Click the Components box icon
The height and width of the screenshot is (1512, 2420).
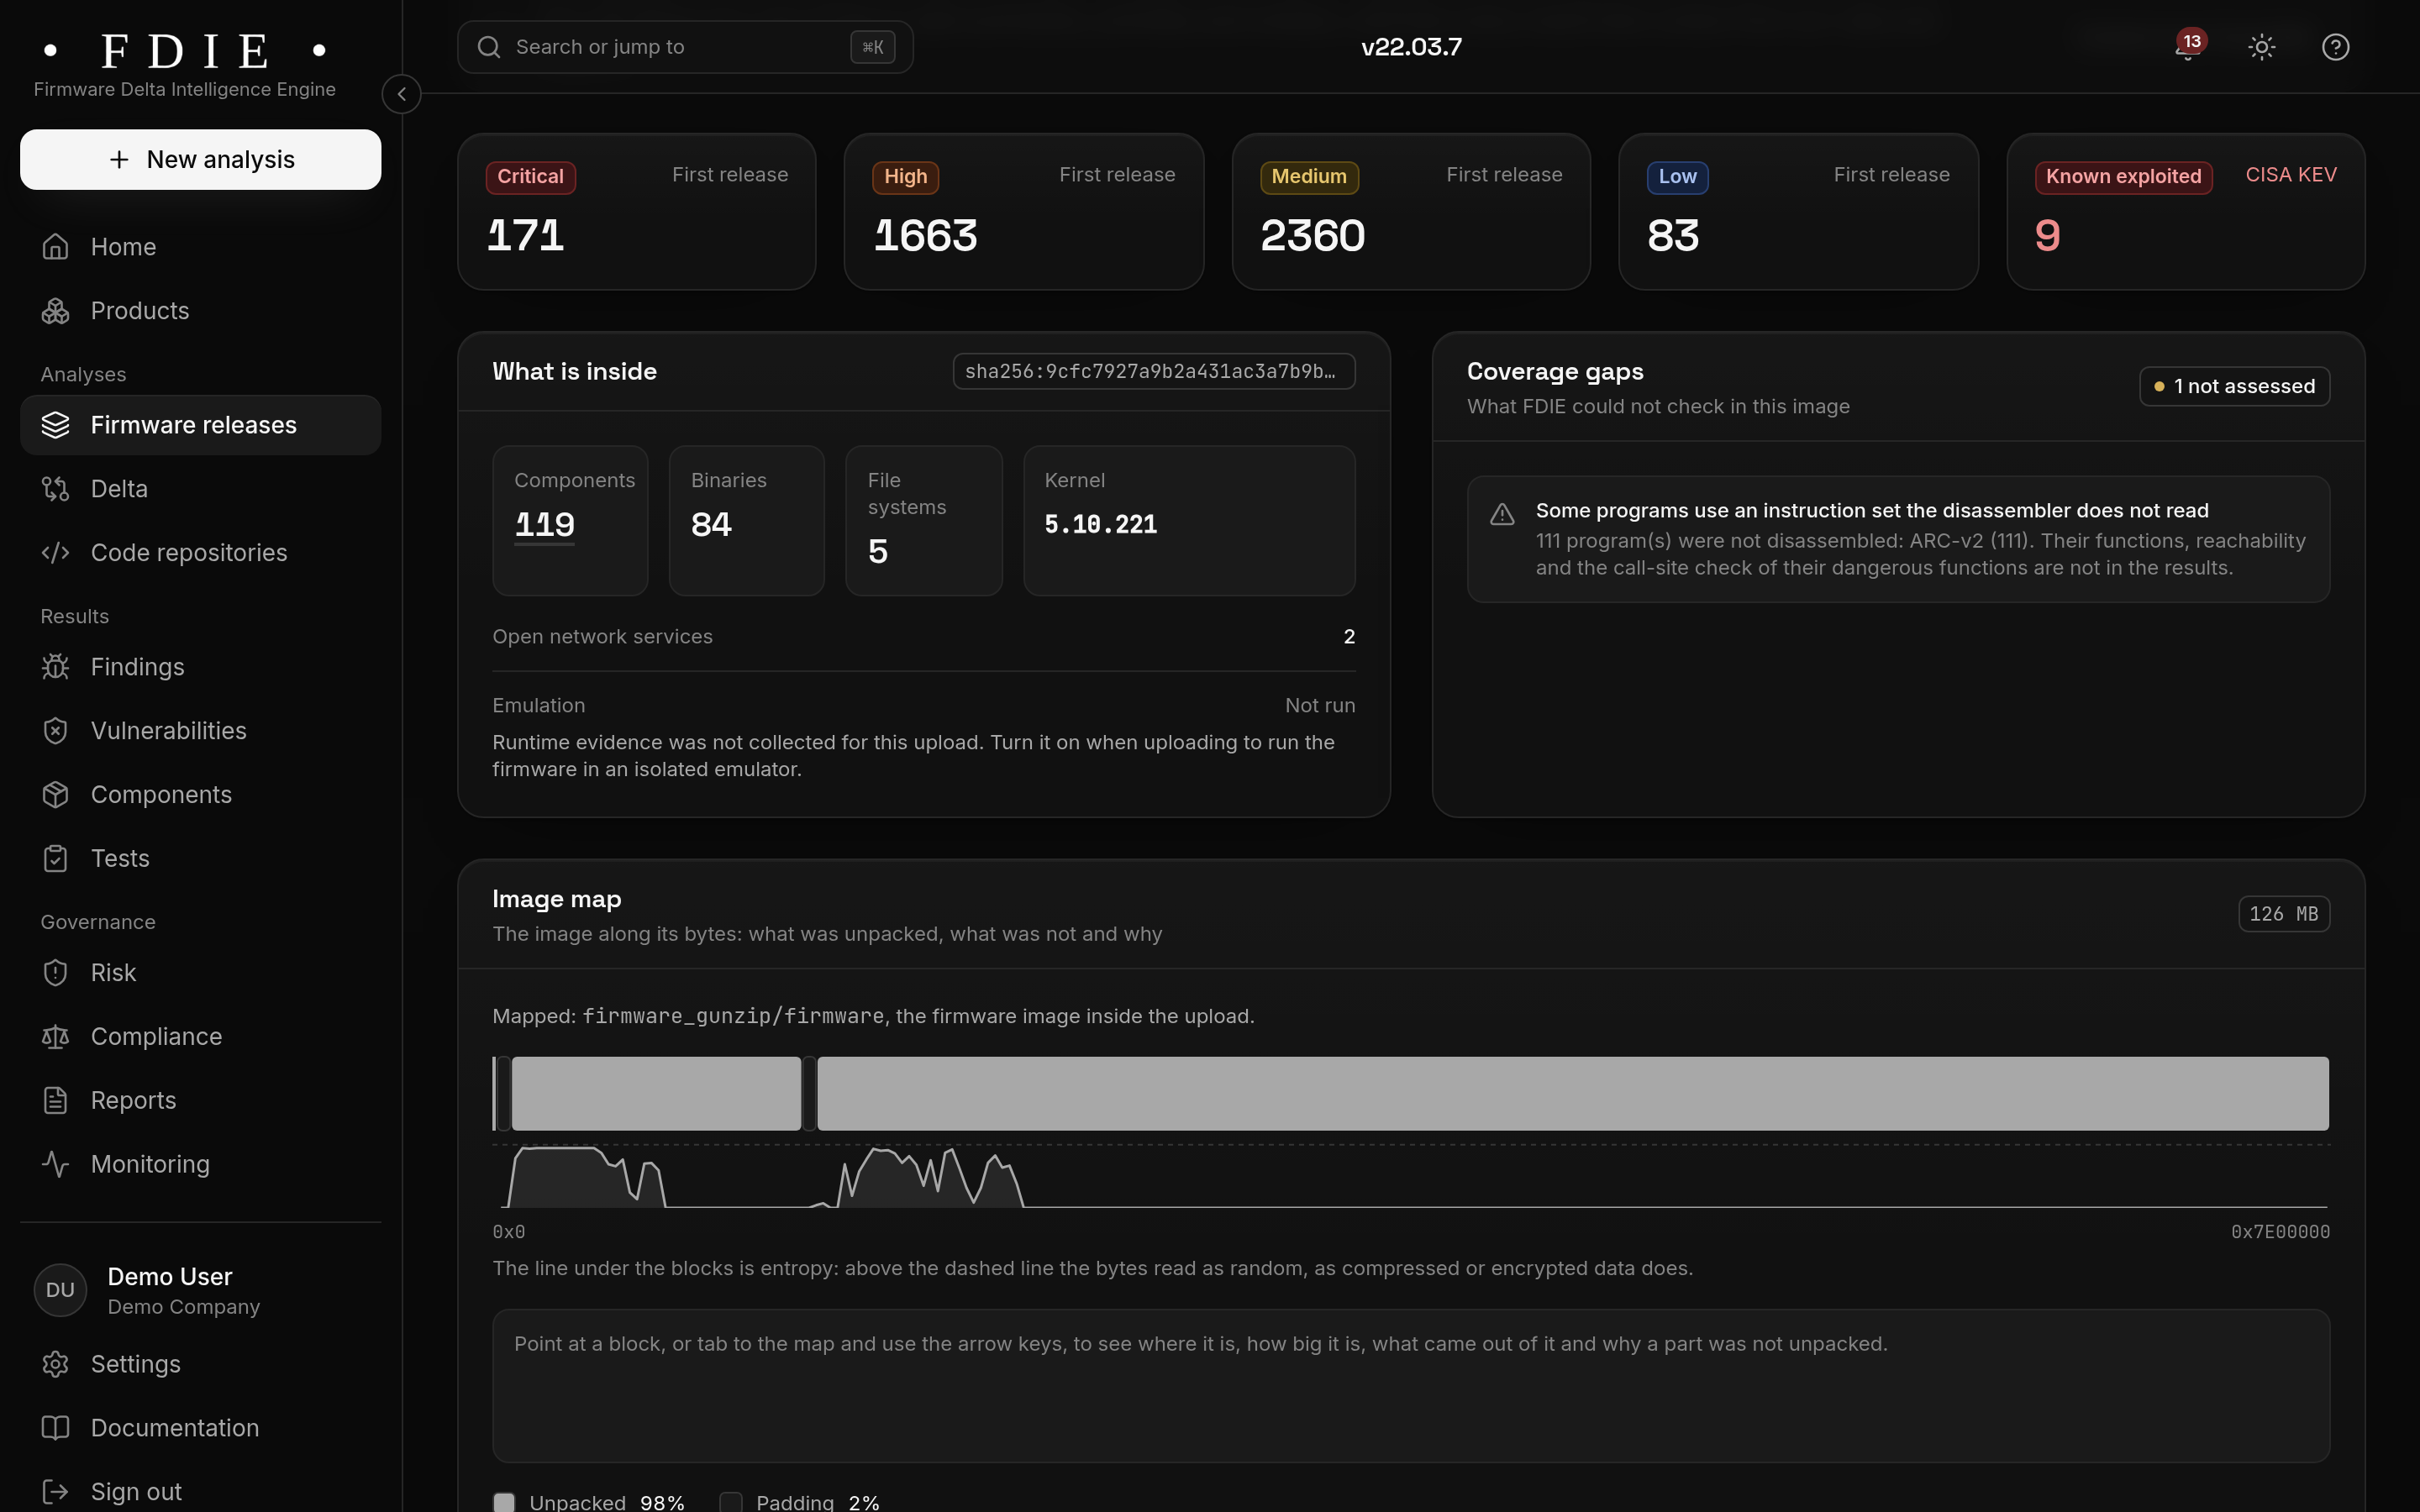tap(55, 795)
